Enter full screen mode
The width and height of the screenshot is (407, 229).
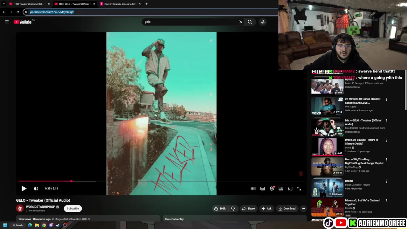point(299,189)
